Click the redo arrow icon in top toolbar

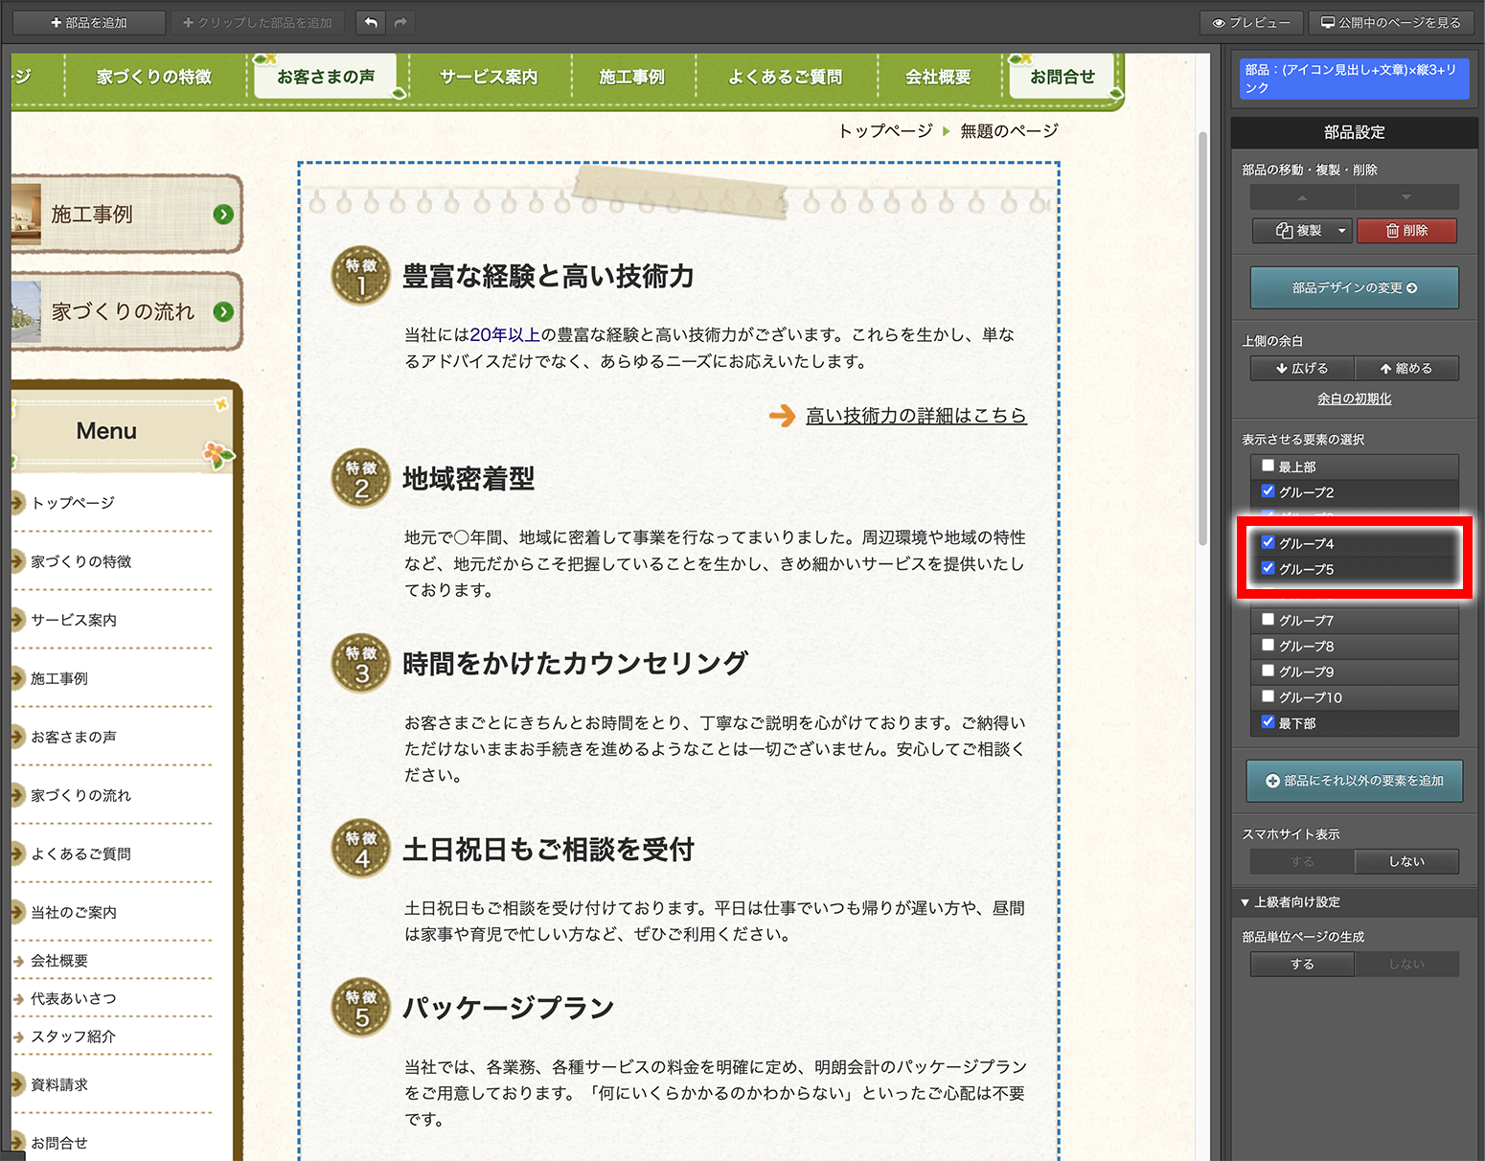[400, 22]
